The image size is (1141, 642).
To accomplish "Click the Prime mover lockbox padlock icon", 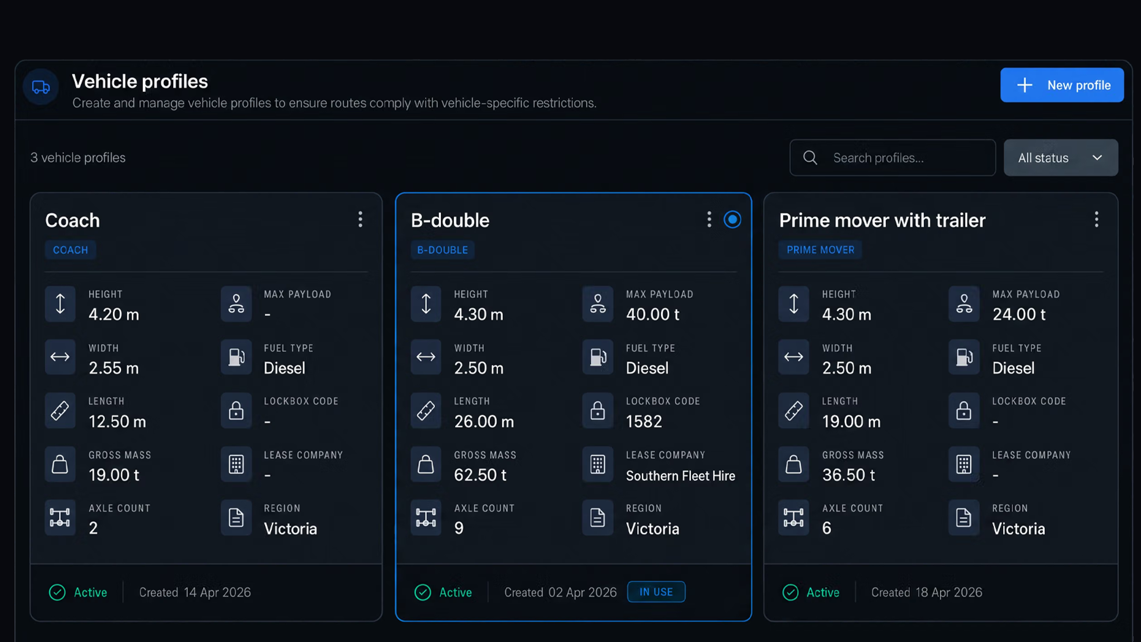I will tap(964, 411).
